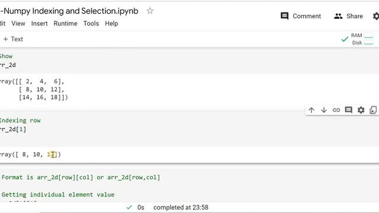Screen dimensions: 379x213
Task: Open the Tools menu
Action: [x=91, y=24]
